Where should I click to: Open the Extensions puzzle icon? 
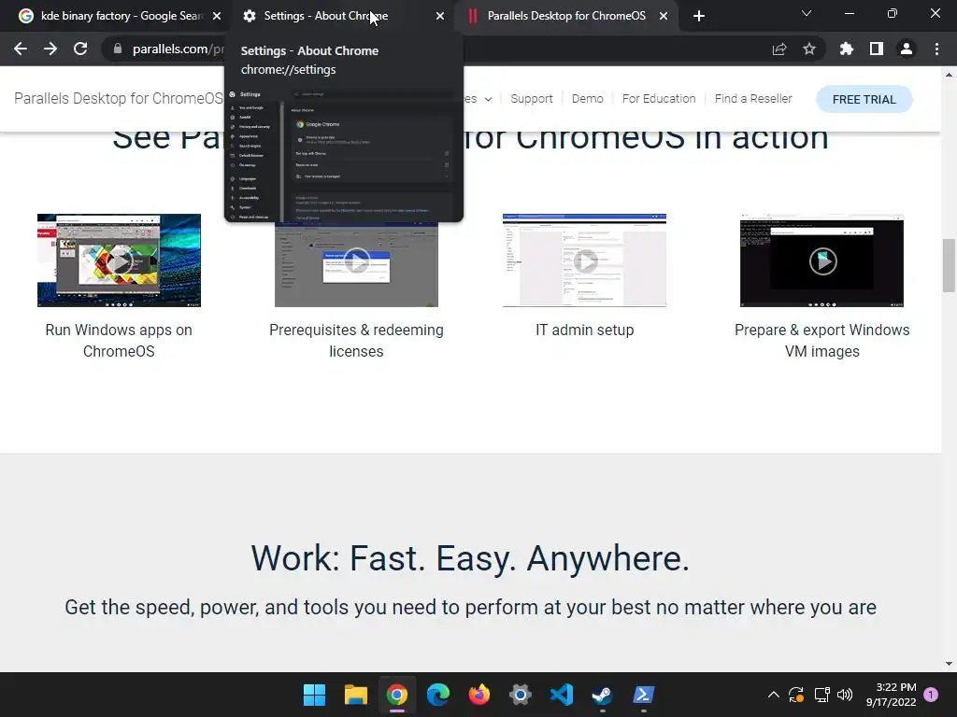click(x=847, y=49)
